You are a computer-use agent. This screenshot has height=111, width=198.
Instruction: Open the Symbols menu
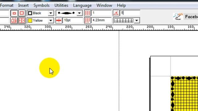click(x=41, y=6)
